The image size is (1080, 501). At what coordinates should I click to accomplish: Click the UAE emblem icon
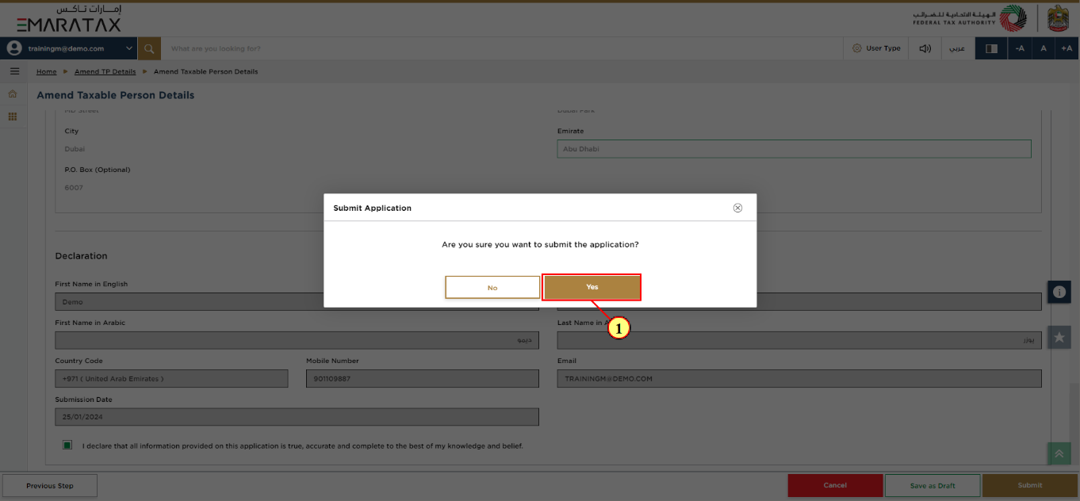[x=1059, y=17]
